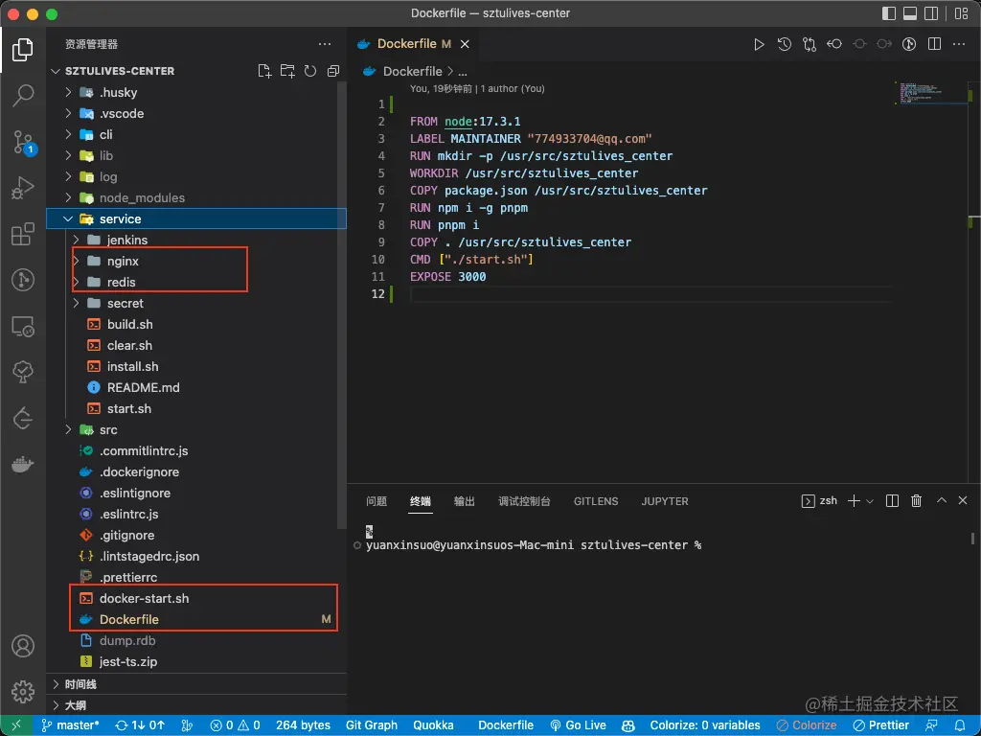This screenshot has height=736, width=981.
Task: Click the editor minimap preview
Action: tap(931, 93)
